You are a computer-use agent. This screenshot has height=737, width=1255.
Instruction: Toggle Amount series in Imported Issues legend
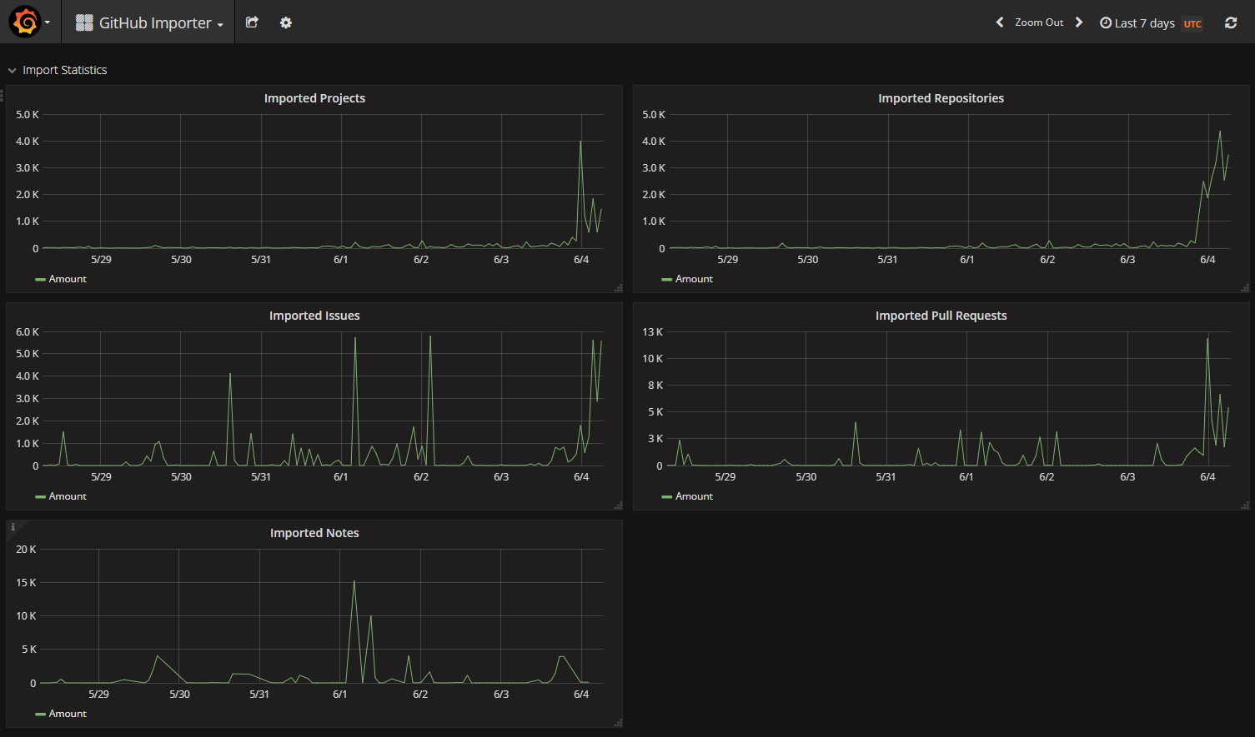(67, 496)
